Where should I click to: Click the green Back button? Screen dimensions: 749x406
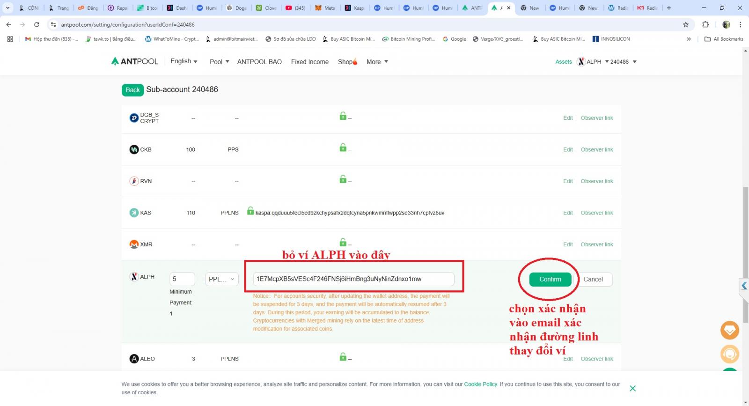click(132, 90)
